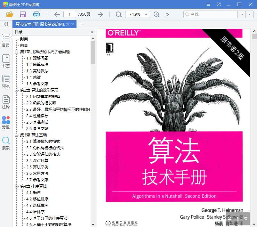Open outline entry 1.3 高明做法
This screenshot has height=227, width=257.
pos(37,71)
